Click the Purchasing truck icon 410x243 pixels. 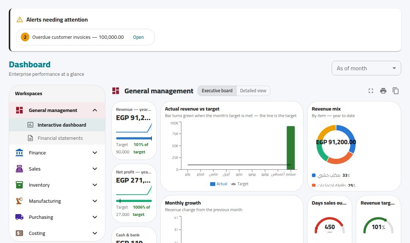pos(19,217)
